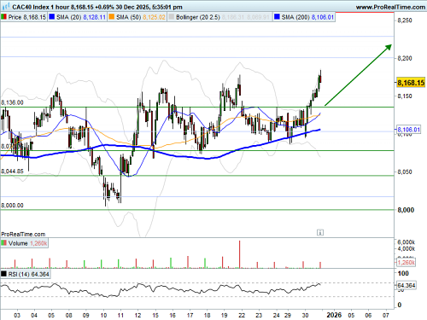Image resolution: width=427 pixels, height=320 pixels.
Task: Click the 64.364 RSI value tag
Action: 407,285
